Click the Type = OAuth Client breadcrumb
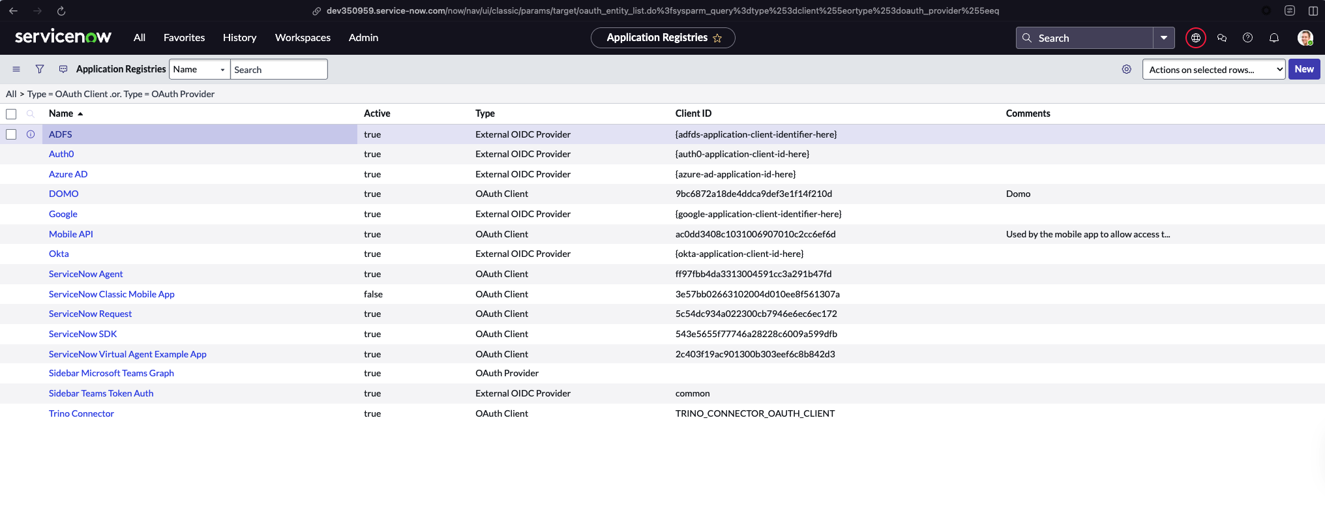The width and height of the screenshot is (1325, 508). click(x=67, y=94)
